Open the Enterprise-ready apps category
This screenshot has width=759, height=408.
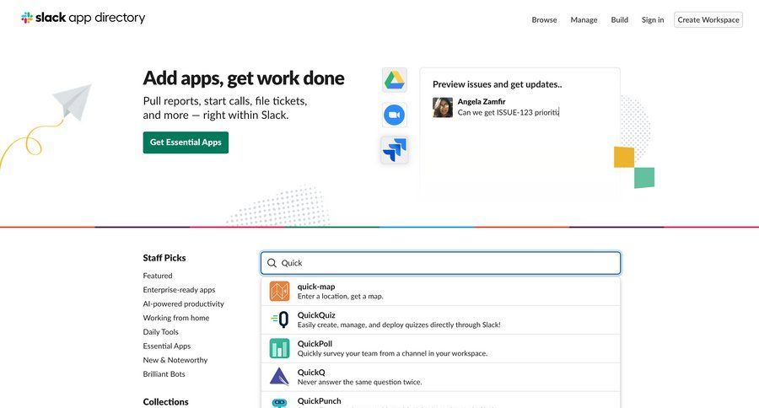(x=179, y=290)
